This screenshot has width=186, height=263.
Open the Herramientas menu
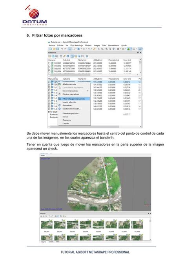click(x=113, y=45)
